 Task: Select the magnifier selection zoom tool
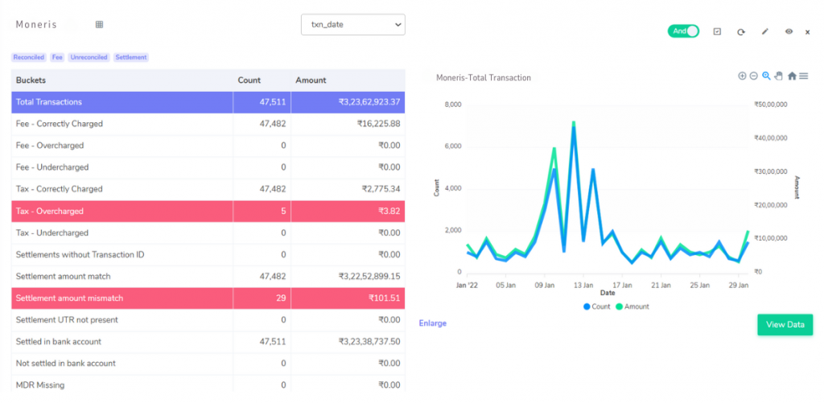(x=766, y=76)
